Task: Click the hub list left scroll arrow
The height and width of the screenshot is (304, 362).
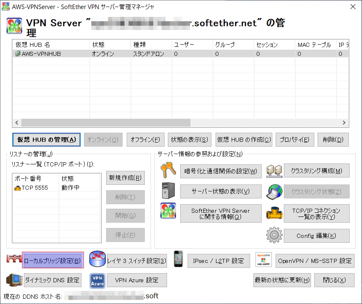Action: click(17, 122)
